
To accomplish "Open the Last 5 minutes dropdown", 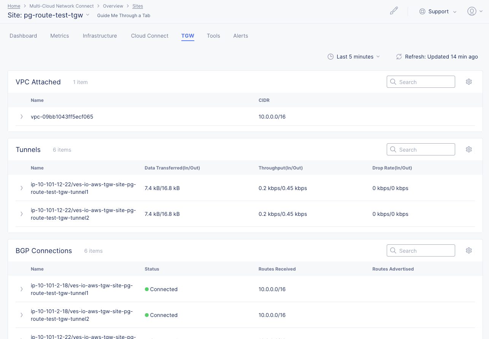I will click(x=354, y=57).
